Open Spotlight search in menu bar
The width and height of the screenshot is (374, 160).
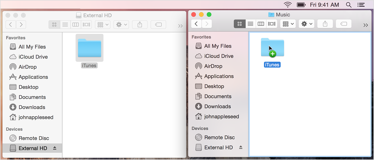pos(349,5)
